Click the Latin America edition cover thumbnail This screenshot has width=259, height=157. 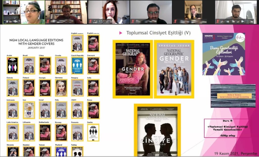click(13, 133)
